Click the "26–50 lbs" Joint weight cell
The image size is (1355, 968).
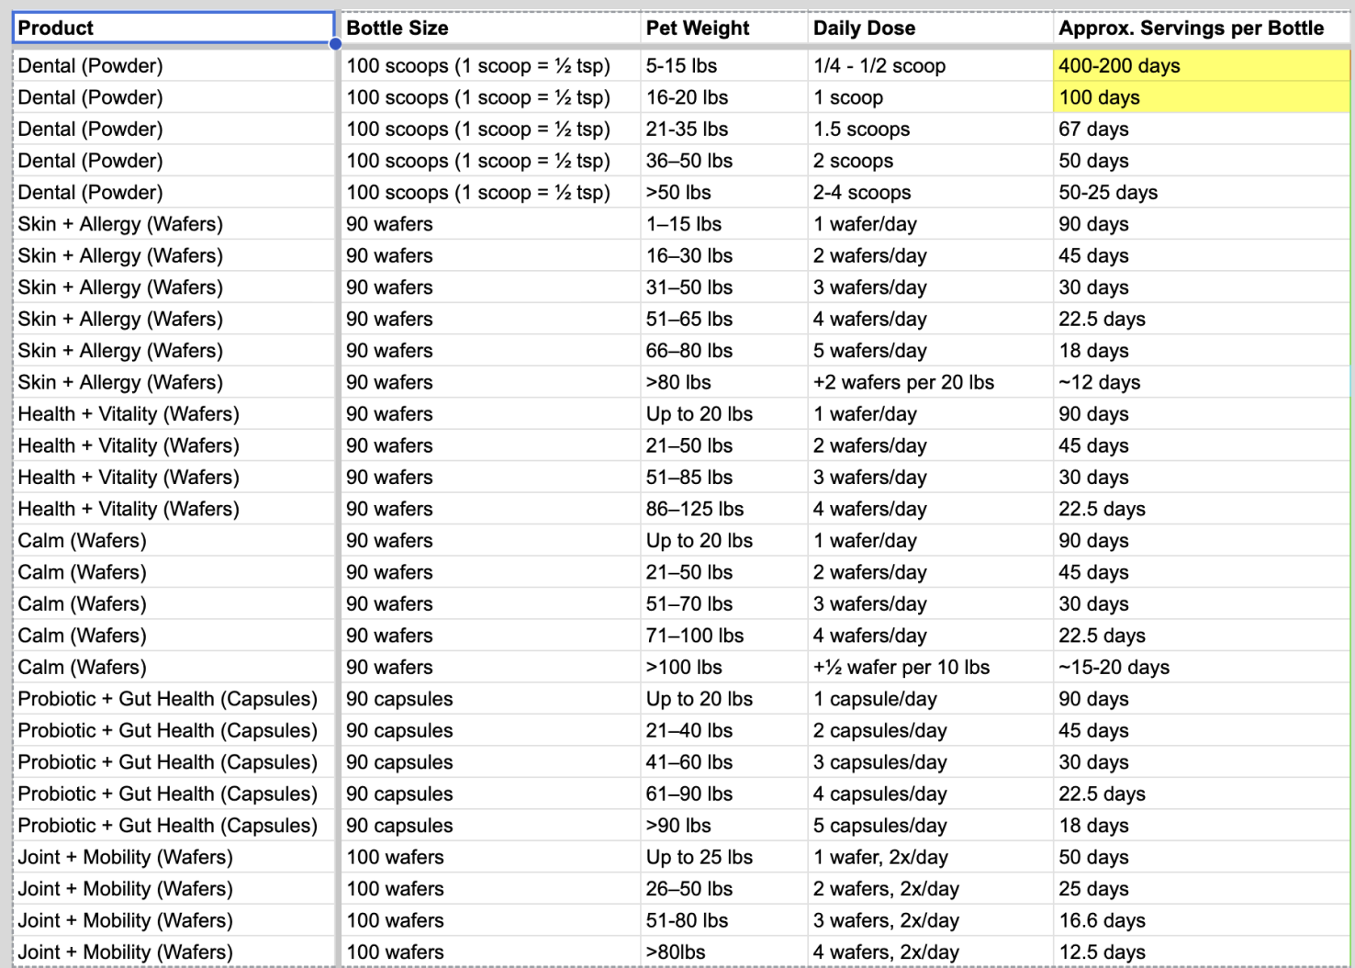click(724, 889)
